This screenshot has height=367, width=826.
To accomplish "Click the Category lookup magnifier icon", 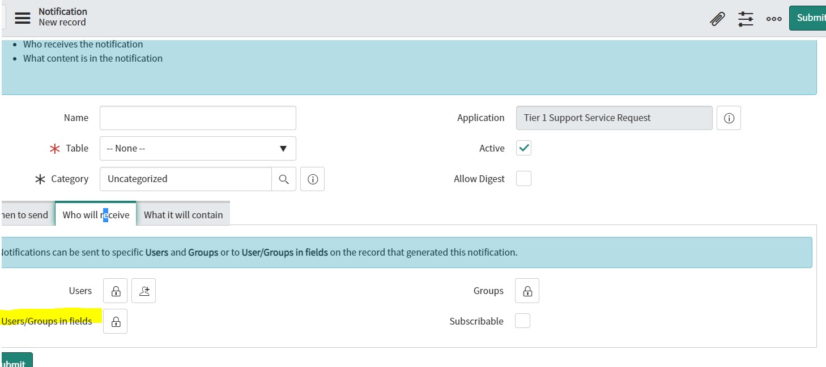I will [284, 179].
